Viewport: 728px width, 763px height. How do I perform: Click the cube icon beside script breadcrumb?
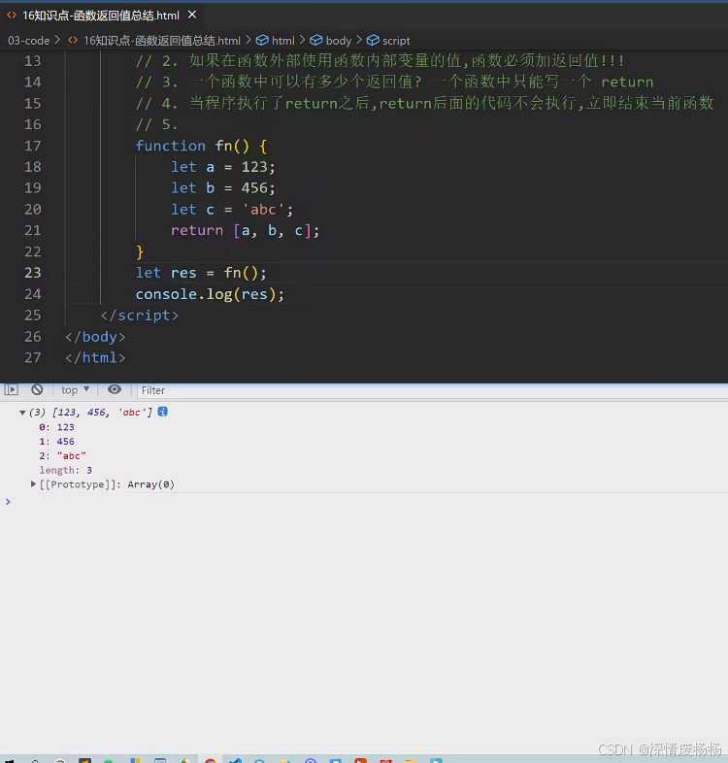373,40
